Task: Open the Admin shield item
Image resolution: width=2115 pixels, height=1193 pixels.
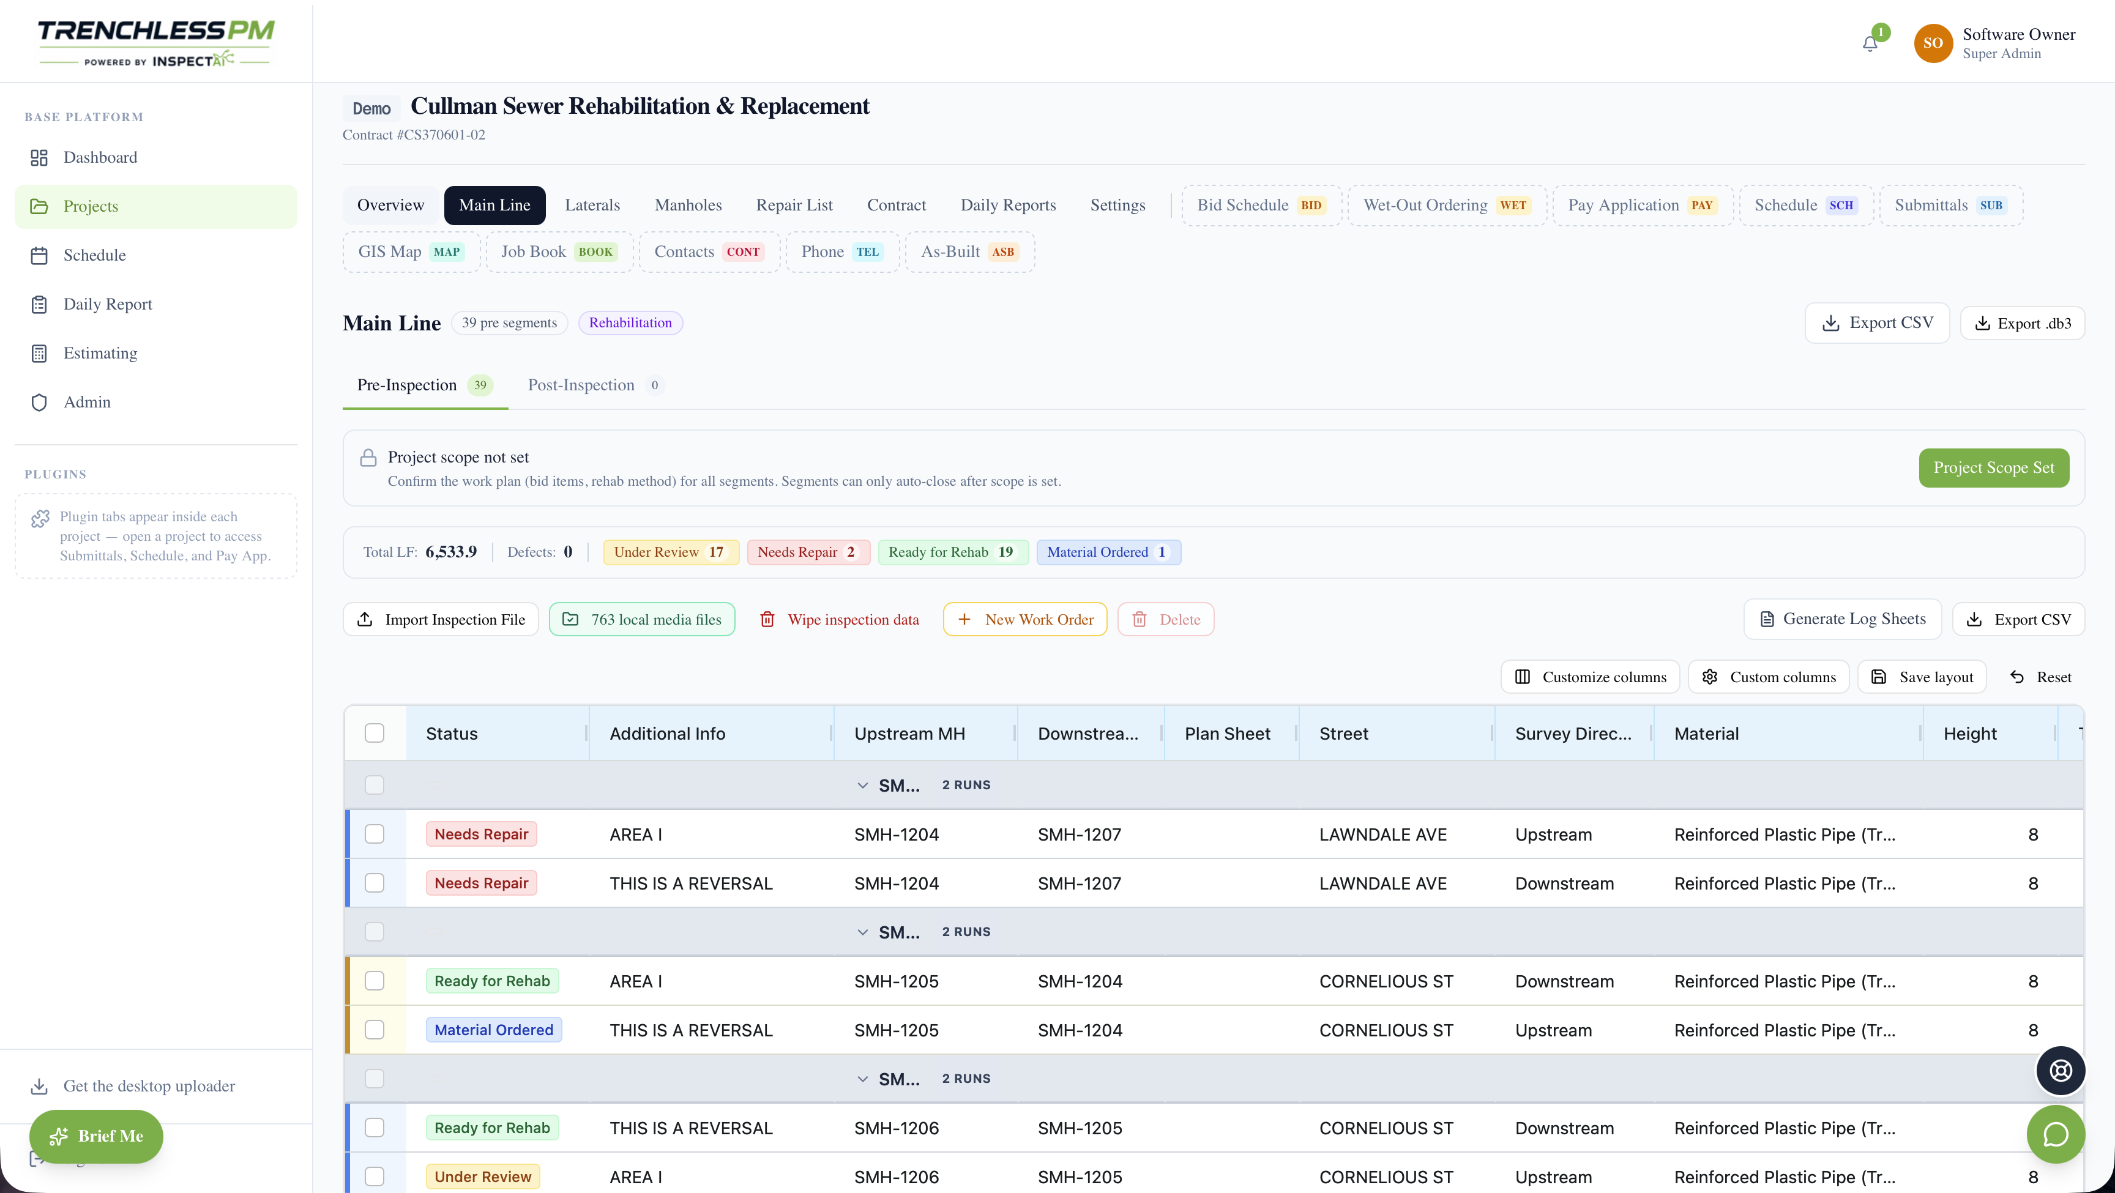Action: tap(155, 401)
